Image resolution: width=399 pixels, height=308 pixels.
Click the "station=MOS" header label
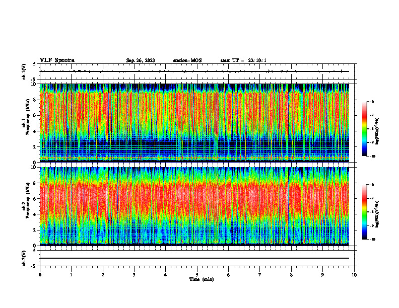(187, 60)
